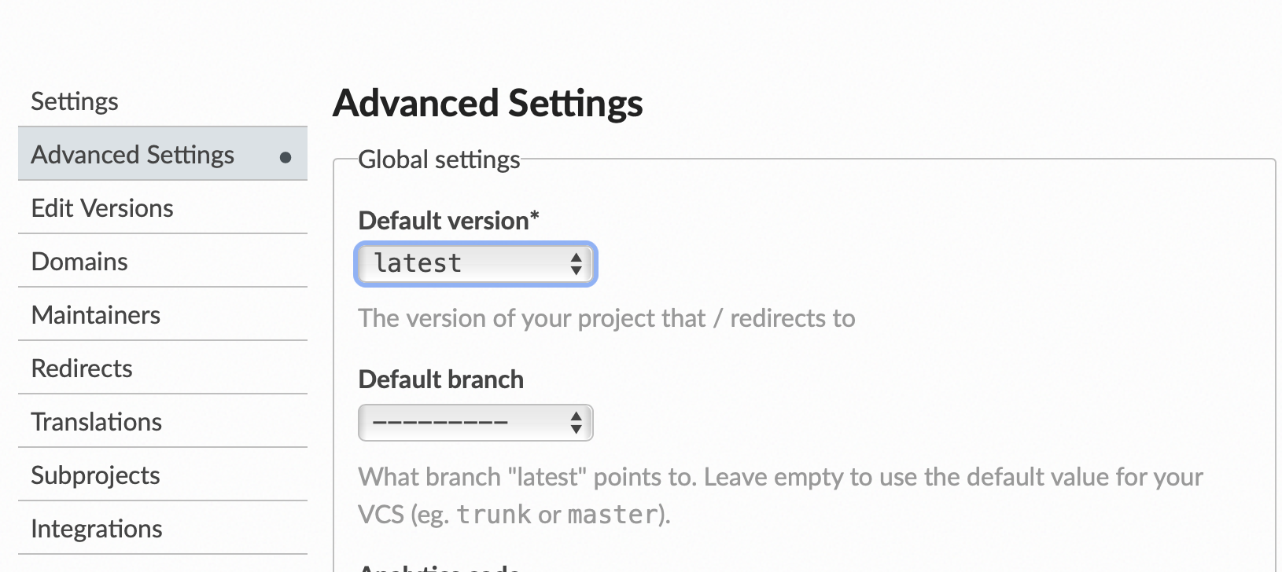
Task: Click the Advanced Settings page heading
Action: click(488, 102)
